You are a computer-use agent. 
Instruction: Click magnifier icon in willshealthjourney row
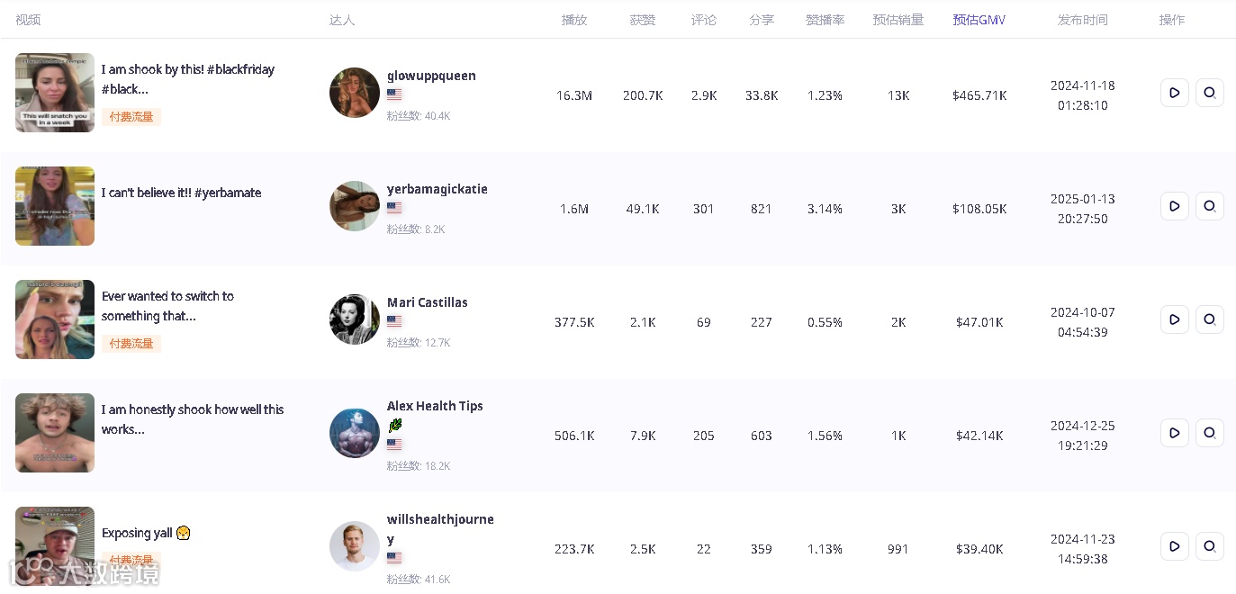coord(1209,546)
